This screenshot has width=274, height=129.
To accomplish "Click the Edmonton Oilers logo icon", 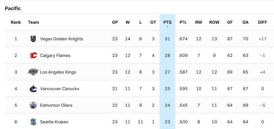I will tap(33, 105).
